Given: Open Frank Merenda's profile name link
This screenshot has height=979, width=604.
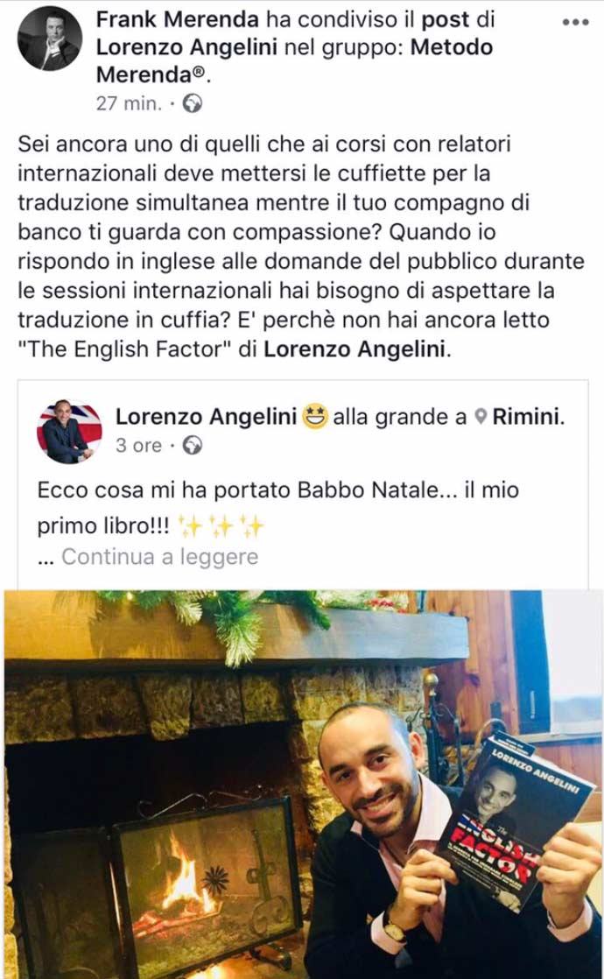Looking at the screenshot, I should 177,19.
